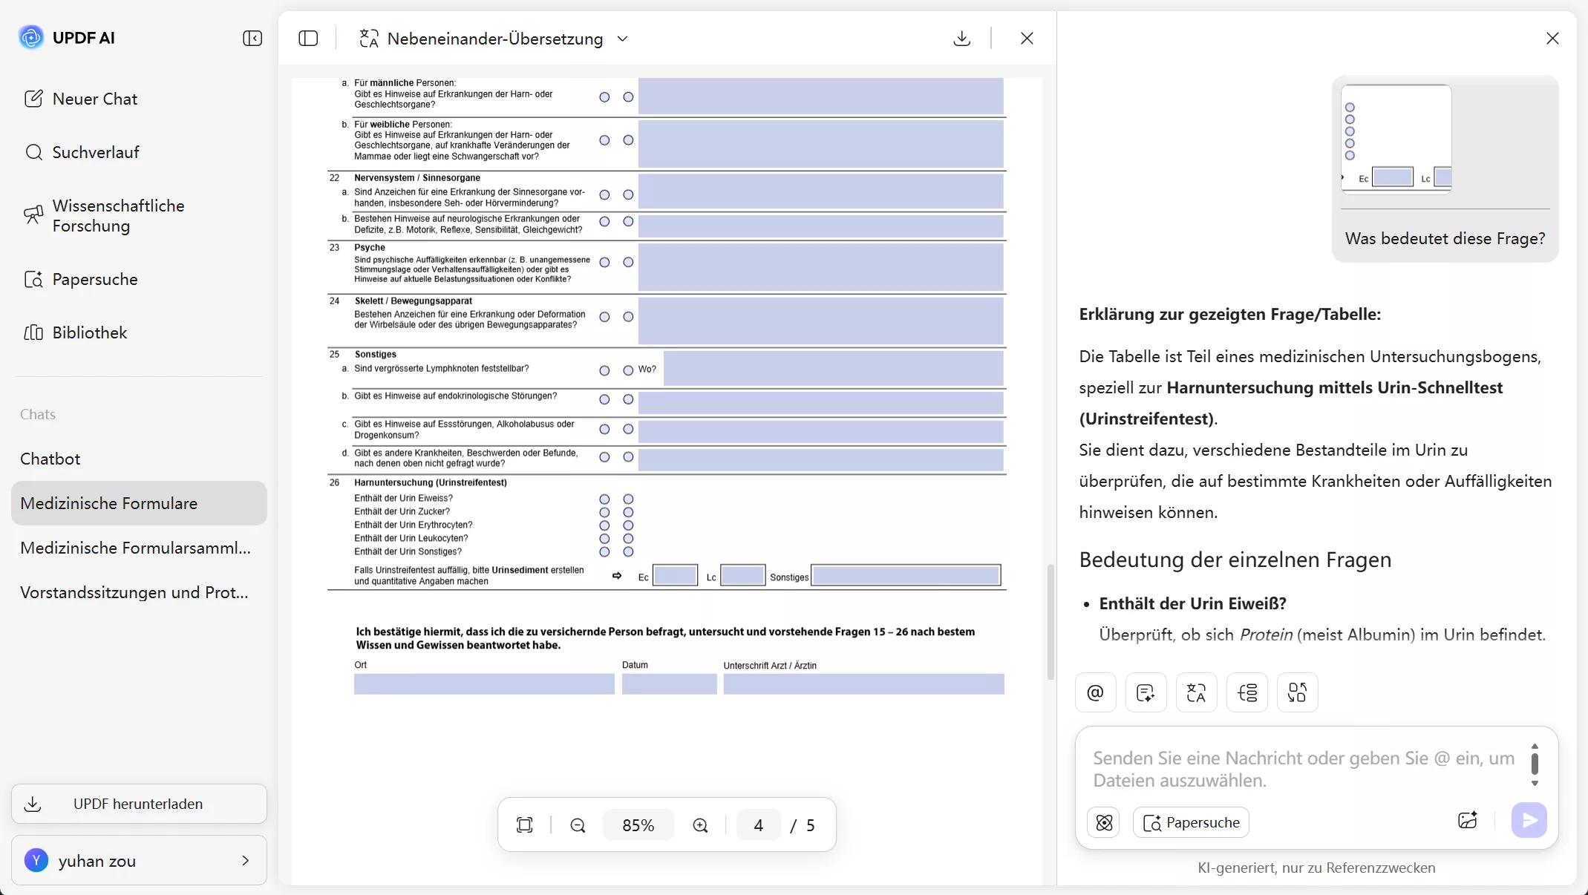The height and width of the screenshot is (895, 1588).
Task: Mark the answer circle for Enthält der Urin Zucker
Action: 604,512
